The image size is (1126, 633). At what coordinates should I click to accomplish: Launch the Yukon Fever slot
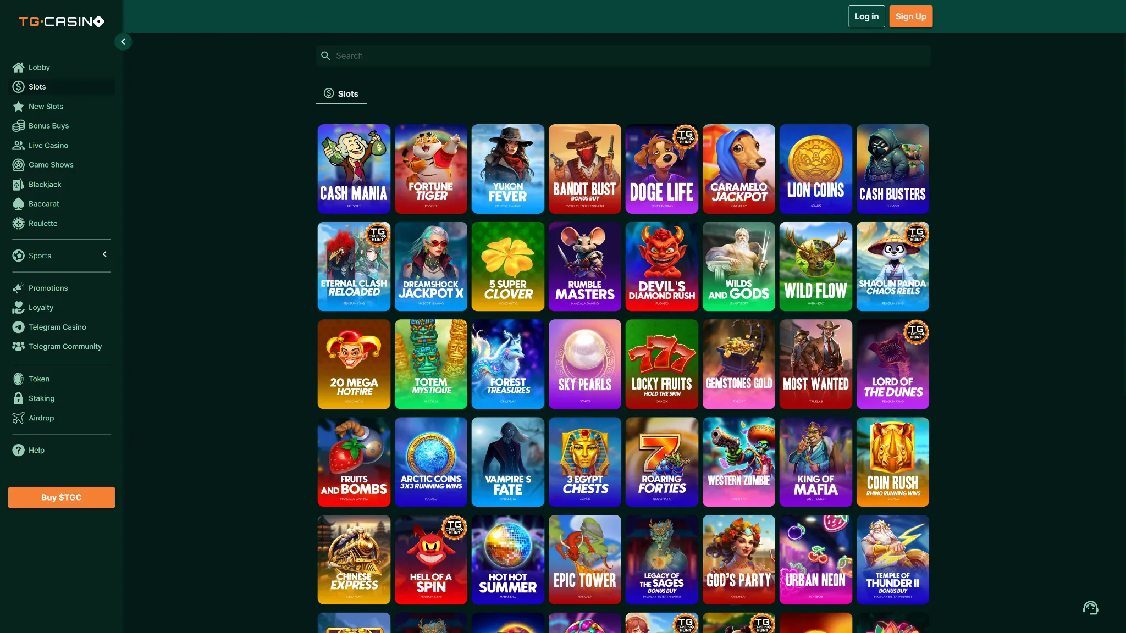[508, 169]
